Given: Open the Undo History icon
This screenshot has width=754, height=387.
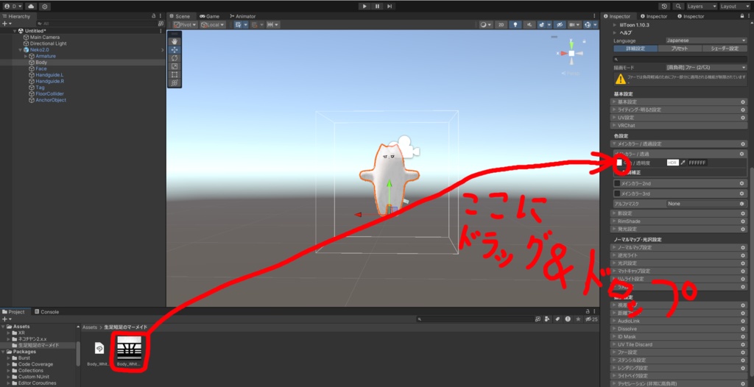Looking at the screenshot, I should pyautogui.click(x=665, y=6).
